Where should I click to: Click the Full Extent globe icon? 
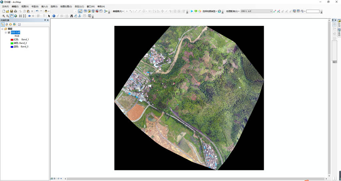coord(16,16)
